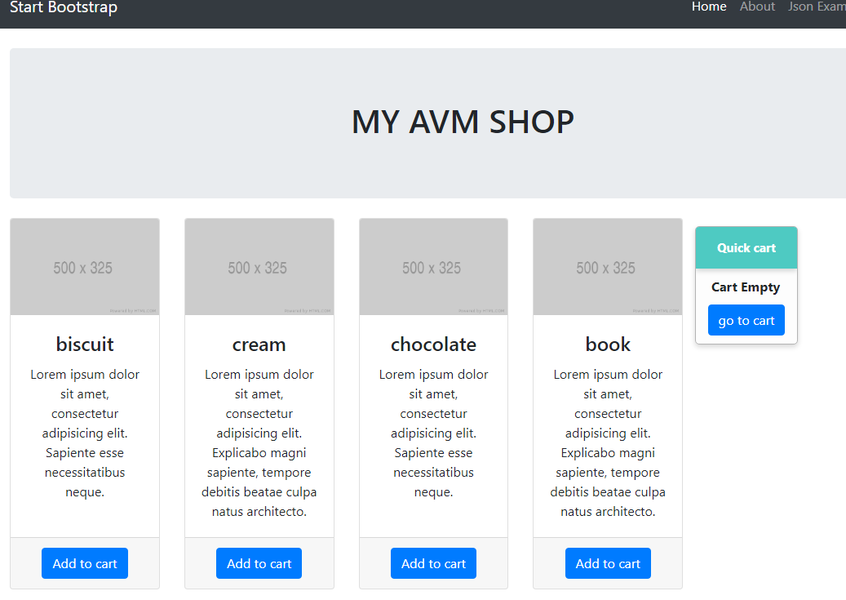The width and height of the screenshot is (846, 600).
Task: Select the chocolate product image
Action: (x=433, y=267)
